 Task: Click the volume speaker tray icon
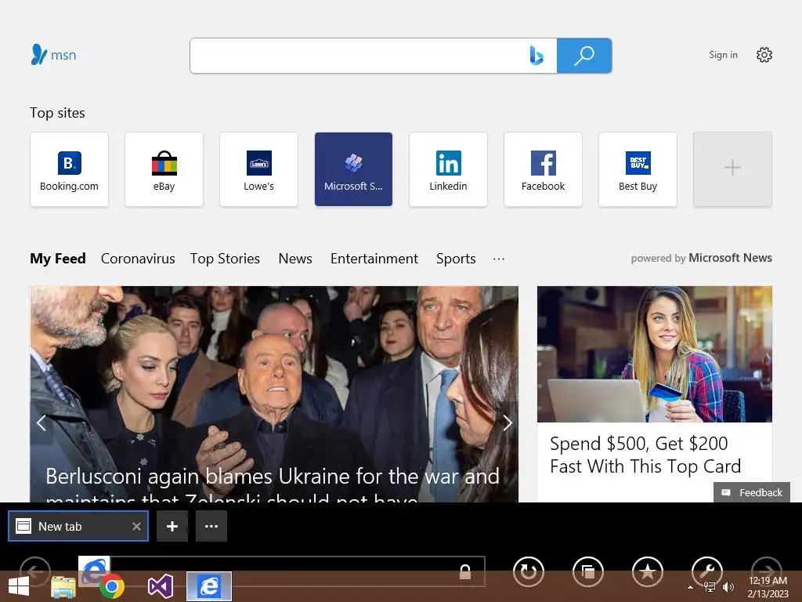(728, 587)
